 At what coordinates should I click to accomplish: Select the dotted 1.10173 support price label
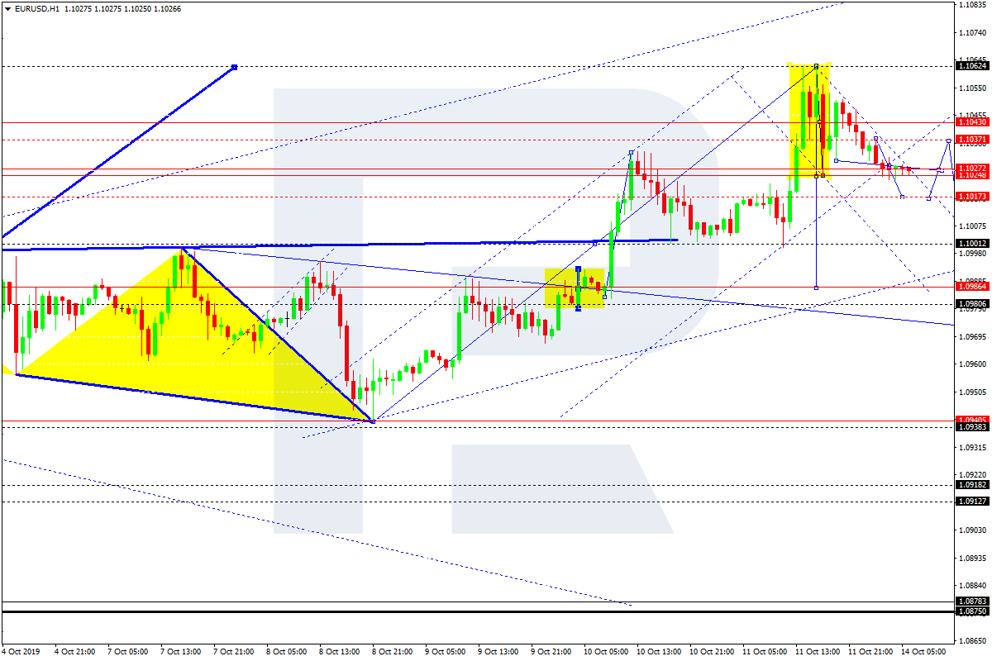coord(971,196)
